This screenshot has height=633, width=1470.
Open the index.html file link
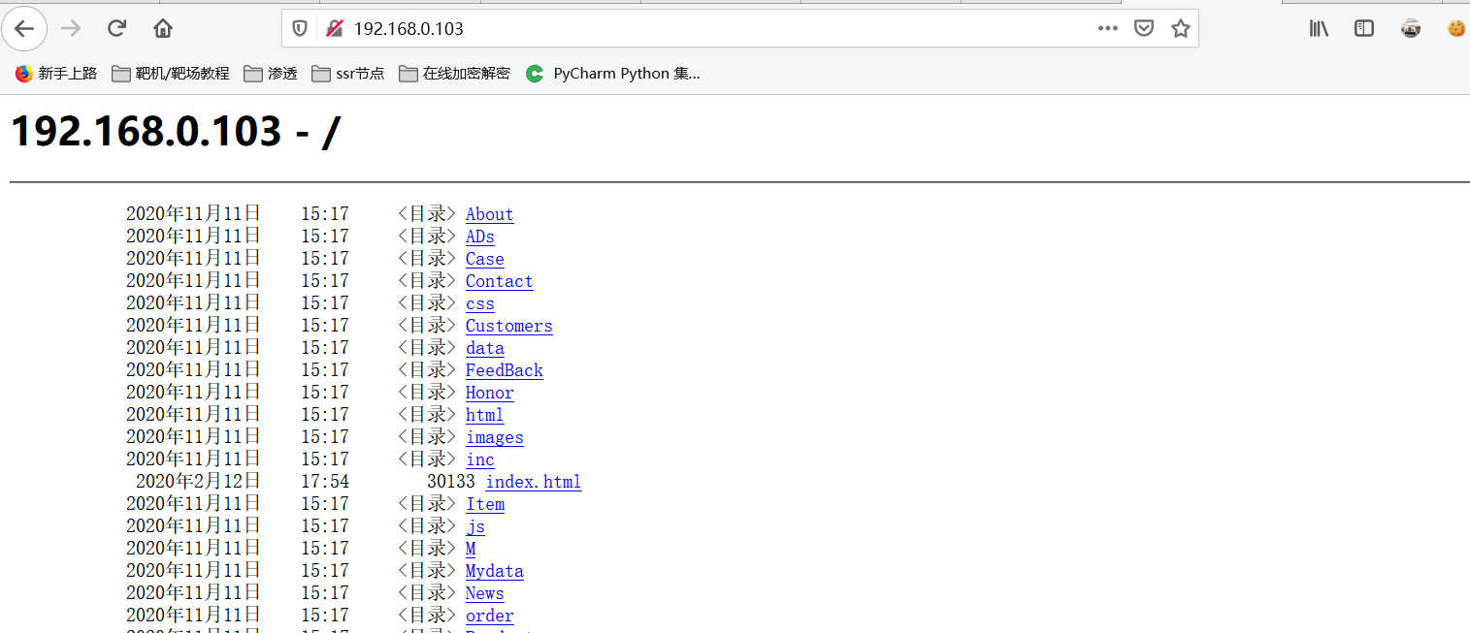(533, 482)
